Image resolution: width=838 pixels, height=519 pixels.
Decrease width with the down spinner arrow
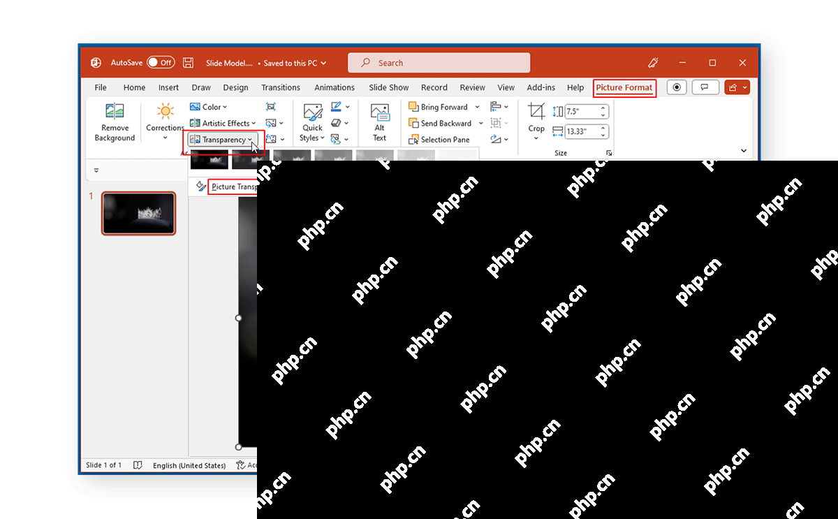[604, 135]
